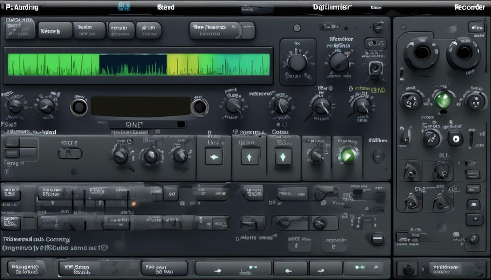The image size is (491, 280).
Task: Toggle the switch at main panel's top-right corner
Action: [378, 27]
